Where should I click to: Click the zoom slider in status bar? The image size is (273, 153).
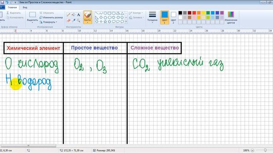pos(265,150)
